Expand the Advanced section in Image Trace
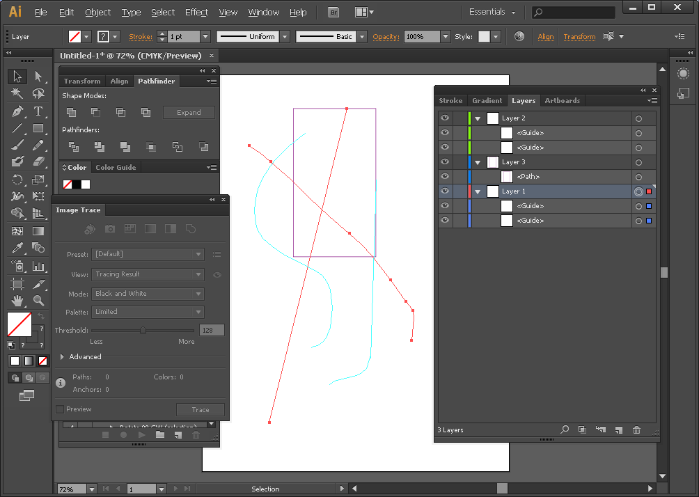 pyautogui.click(x=62, y=356)
